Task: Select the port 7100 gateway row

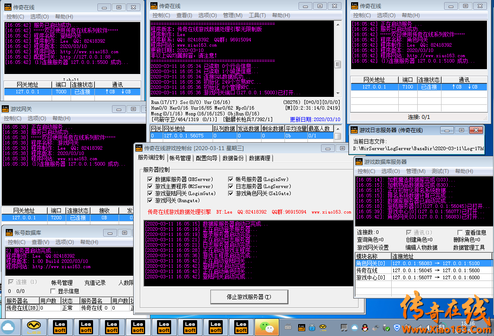Action: (419, 87)
